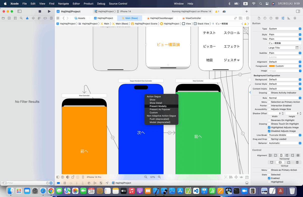
Task: Open the Identity inspector icon
Action: point(277,18)
